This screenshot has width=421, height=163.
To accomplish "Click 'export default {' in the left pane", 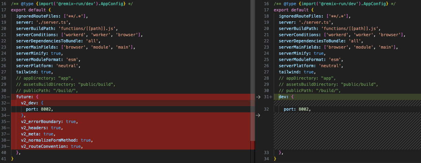I will click(31, 10).
